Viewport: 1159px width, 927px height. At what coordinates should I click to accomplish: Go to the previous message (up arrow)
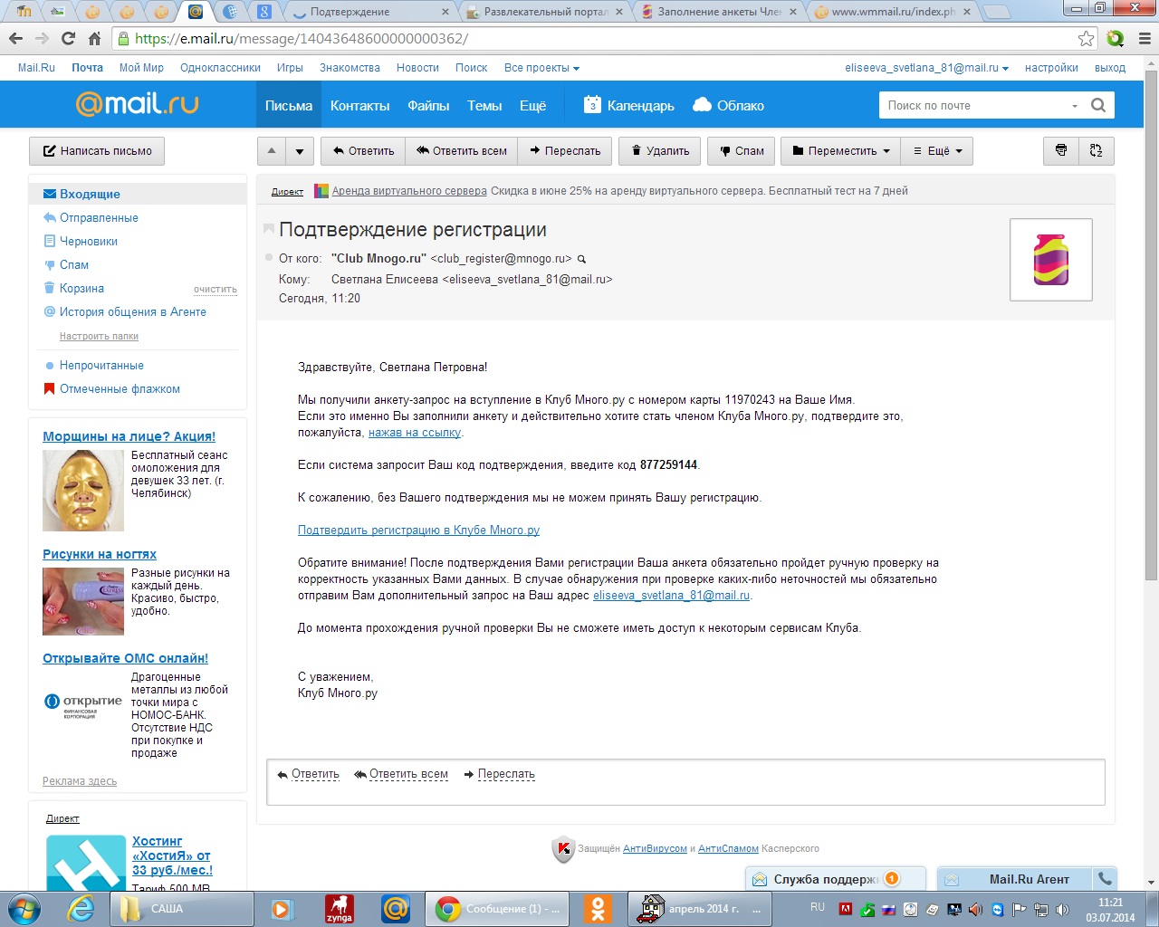[272, 151]
